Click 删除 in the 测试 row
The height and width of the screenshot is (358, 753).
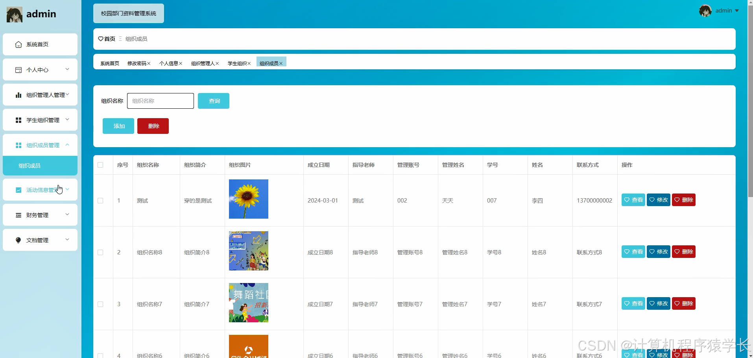(x=684, y=200)
